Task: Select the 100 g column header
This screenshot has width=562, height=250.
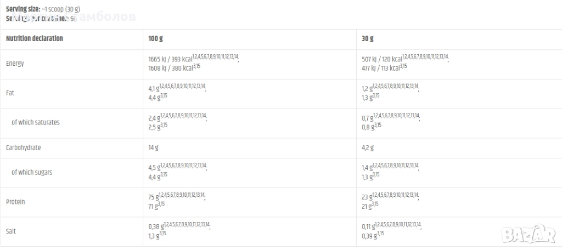Action: click(155, 39)
